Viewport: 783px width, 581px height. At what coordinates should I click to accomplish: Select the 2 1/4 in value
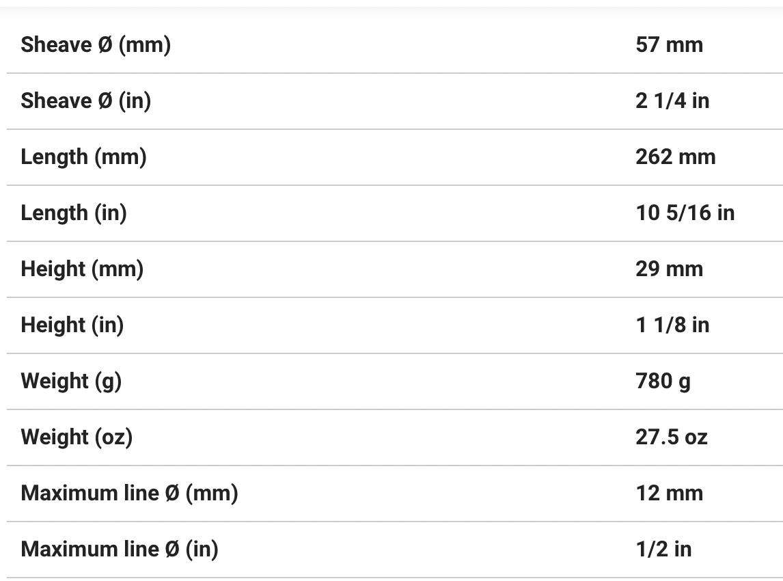[x=672, y=101]
